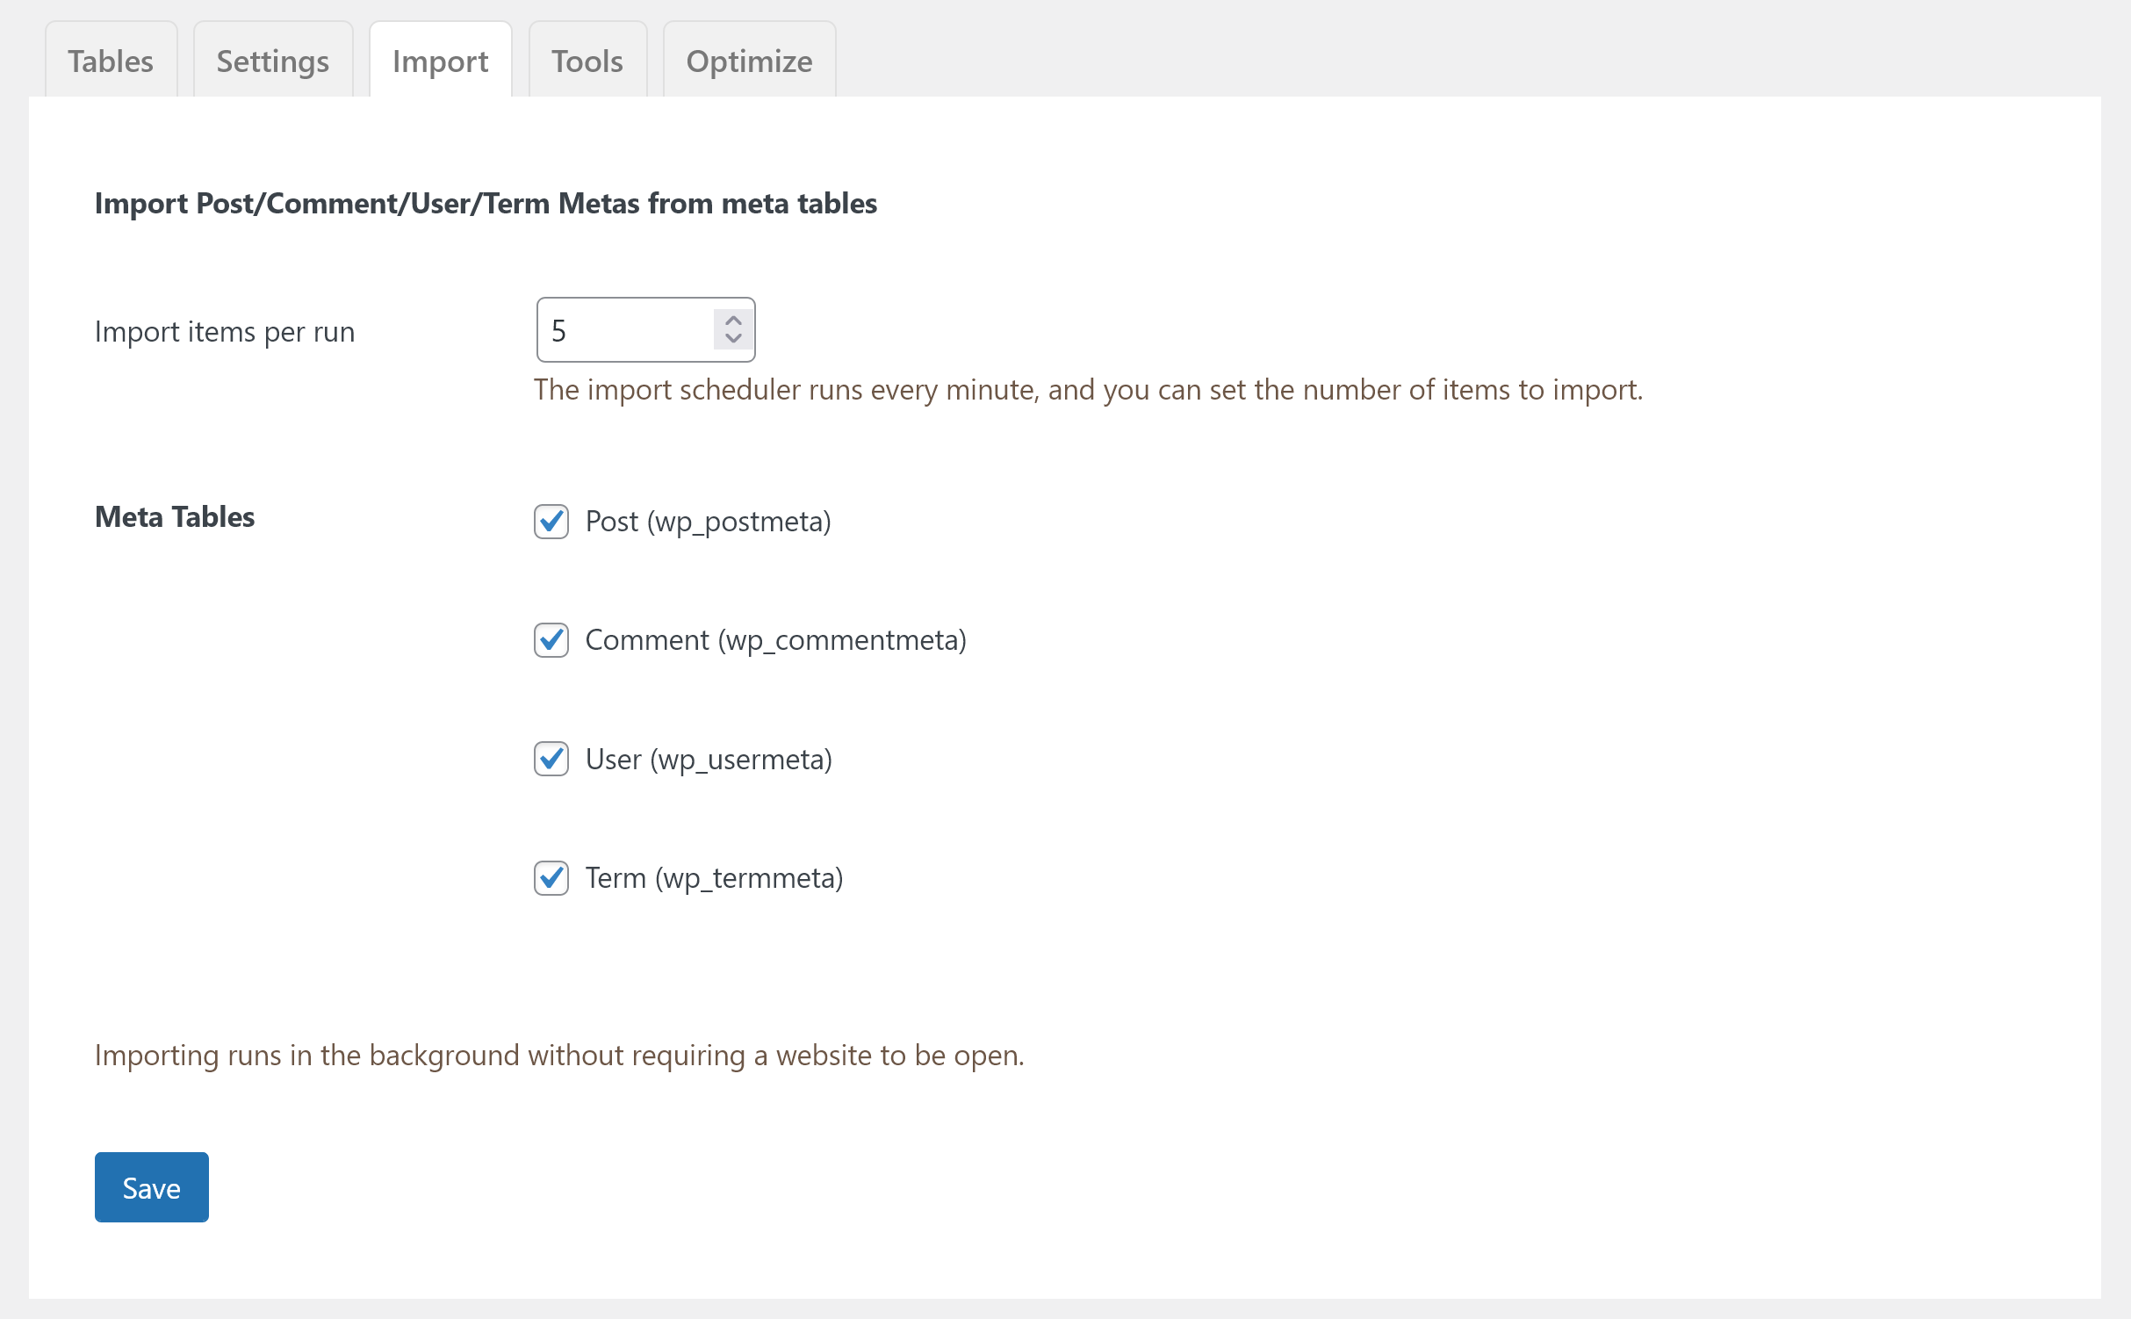Uncheck Post (wp_postmeta) checkbox
This screenshot has width=2131, height=1319.
(551, 522)
